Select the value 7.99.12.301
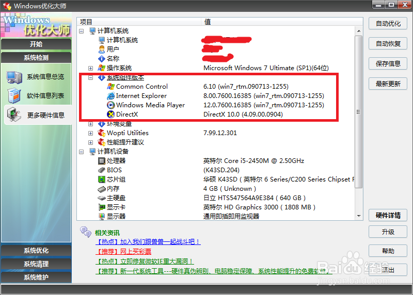Screen dimensions: 413x295 [220, 133]
